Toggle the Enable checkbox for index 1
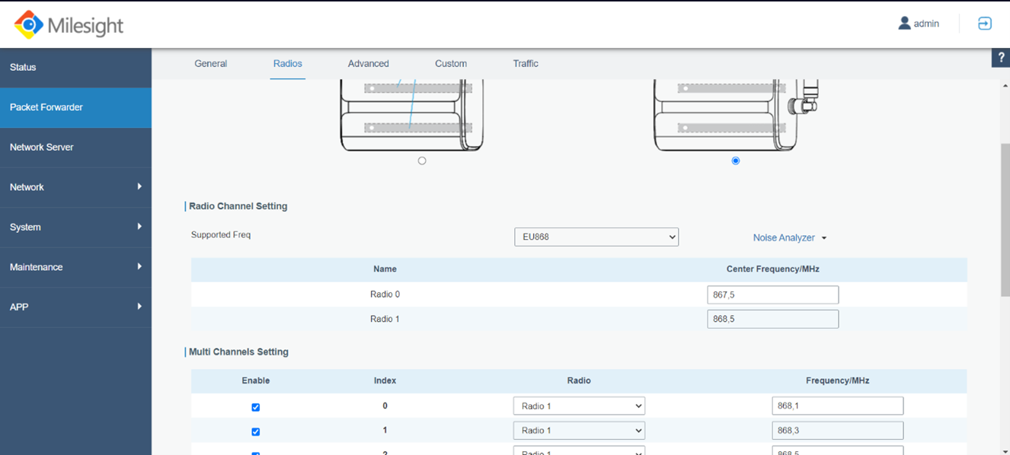Screen dimensions: 1010x455 [x=256, y=431]
